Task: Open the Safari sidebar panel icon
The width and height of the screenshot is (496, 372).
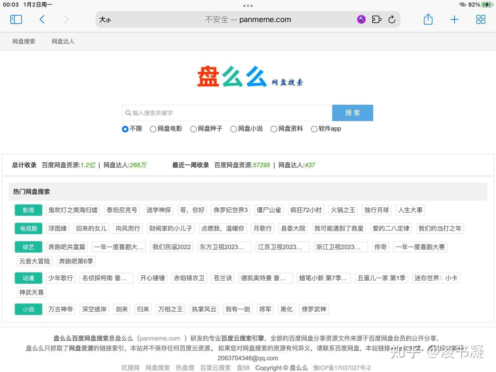Action: click(x=16, y=20)
